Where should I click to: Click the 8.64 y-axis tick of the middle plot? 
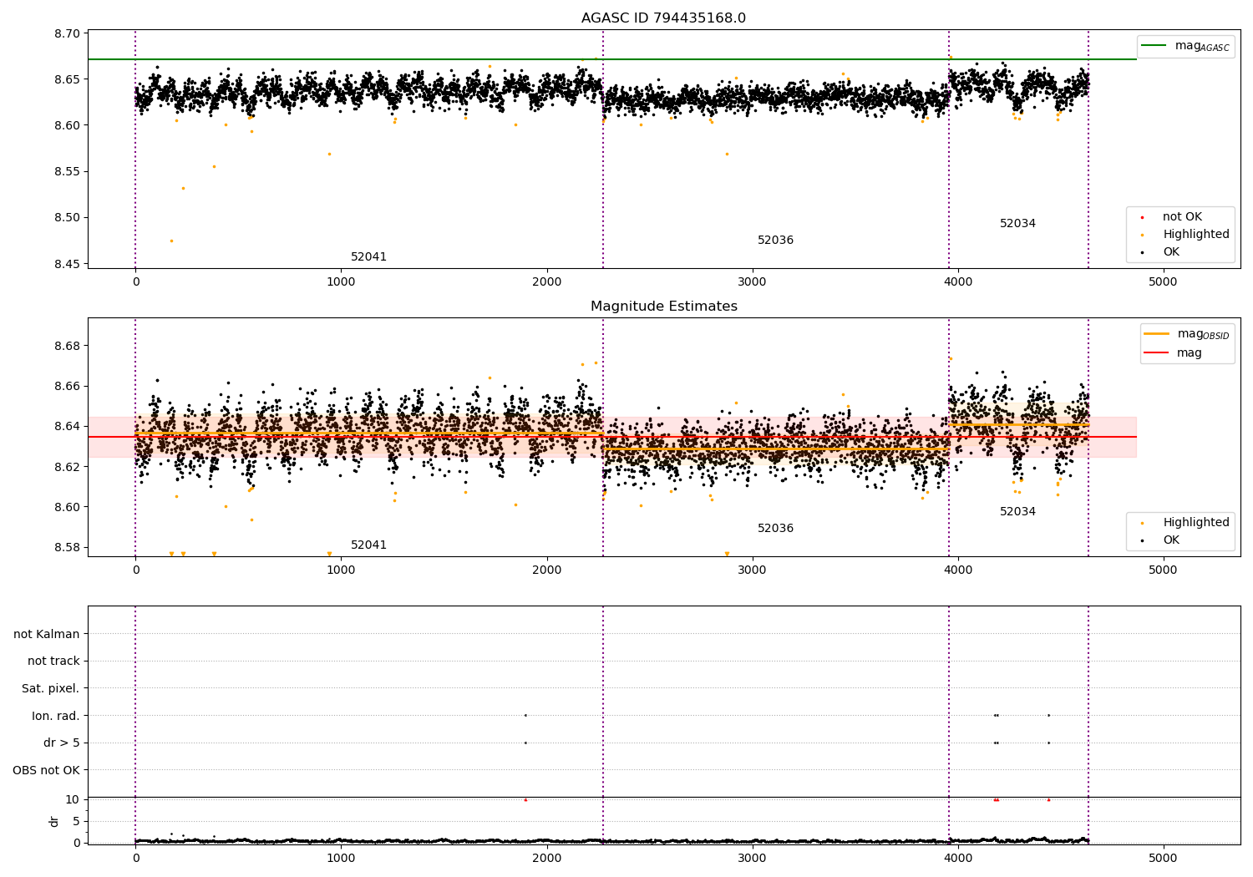pos(67,427)
